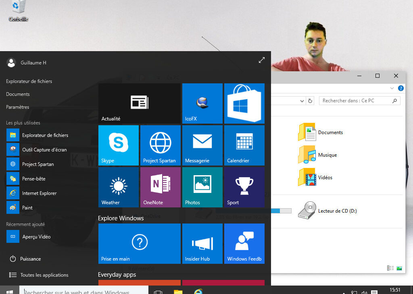The width and height of the screenshot is (413, 294).
Task: Launch the Weather app tile
Action: pyautogui.click(x=118, y=187)
